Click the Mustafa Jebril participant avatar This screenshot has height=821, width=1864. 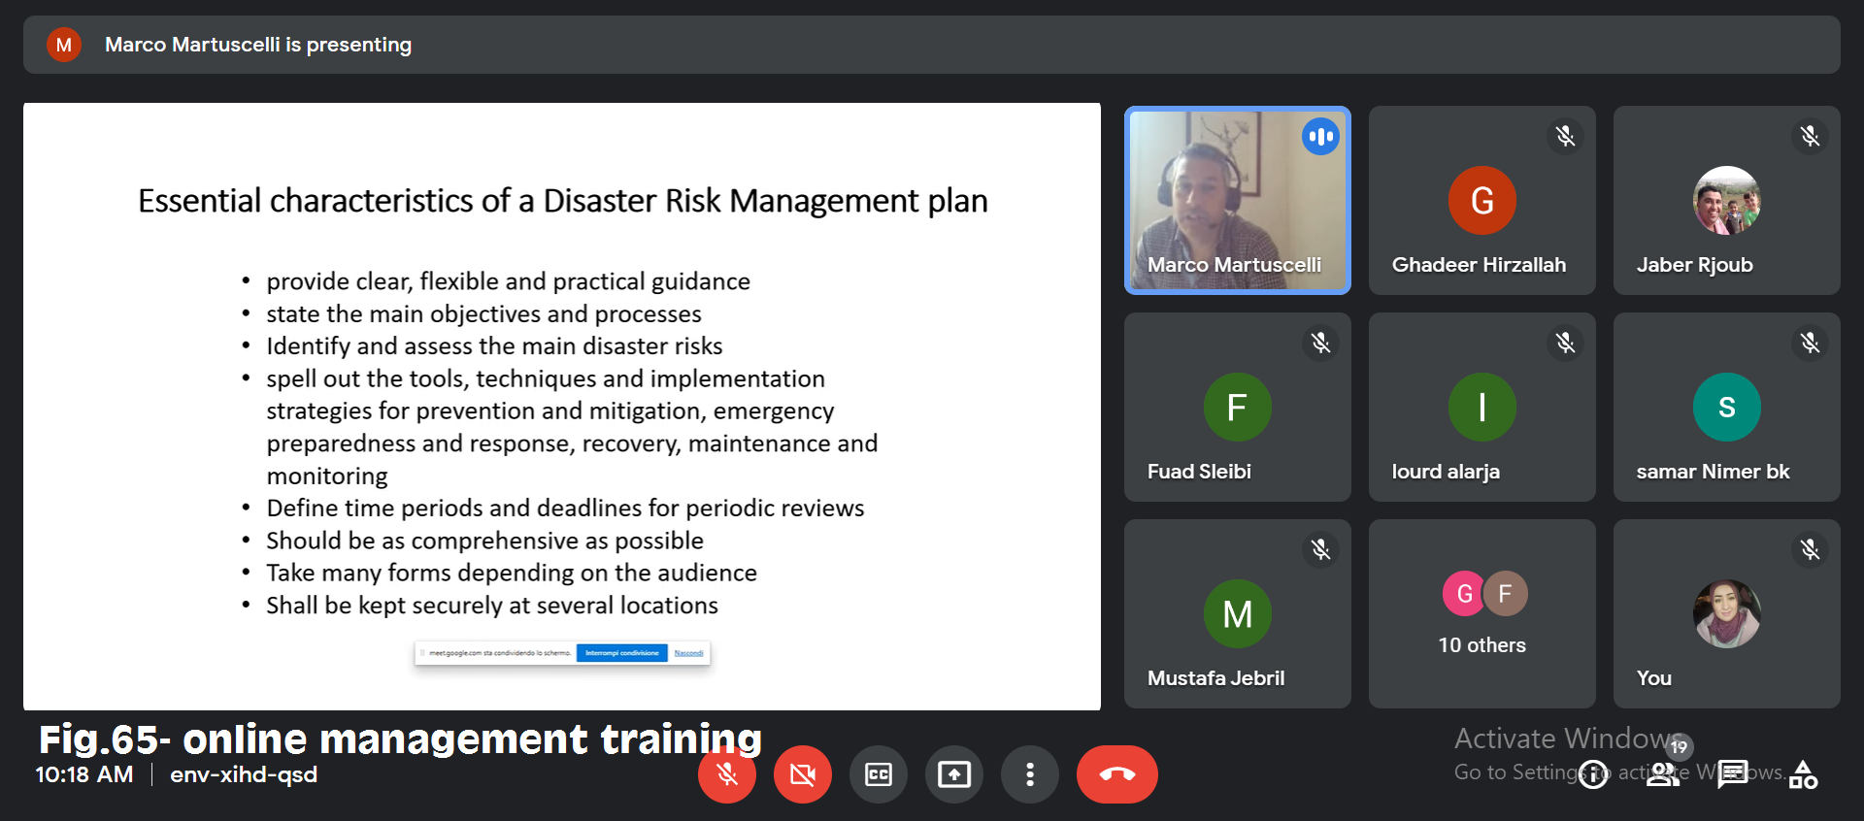tap(1237, 613)
